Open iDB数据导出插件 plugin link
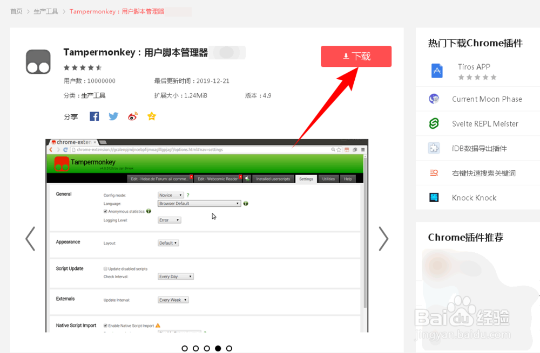 click(x=479, y=149)
